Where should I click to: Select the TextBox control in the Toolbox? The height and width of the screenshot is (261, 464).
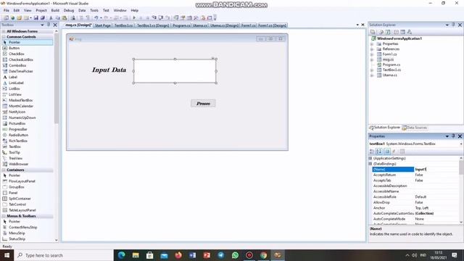[14, 146]
